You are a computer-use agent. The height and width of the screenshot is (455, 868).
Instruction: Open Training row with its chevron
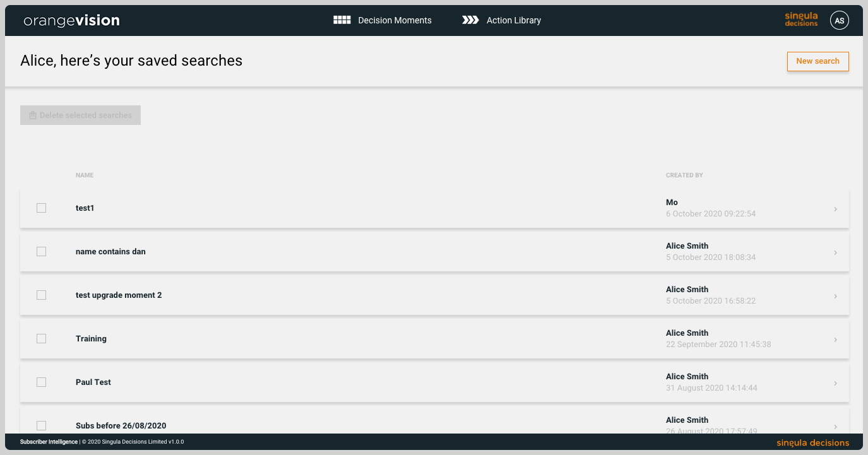click(x=835, y=340)
